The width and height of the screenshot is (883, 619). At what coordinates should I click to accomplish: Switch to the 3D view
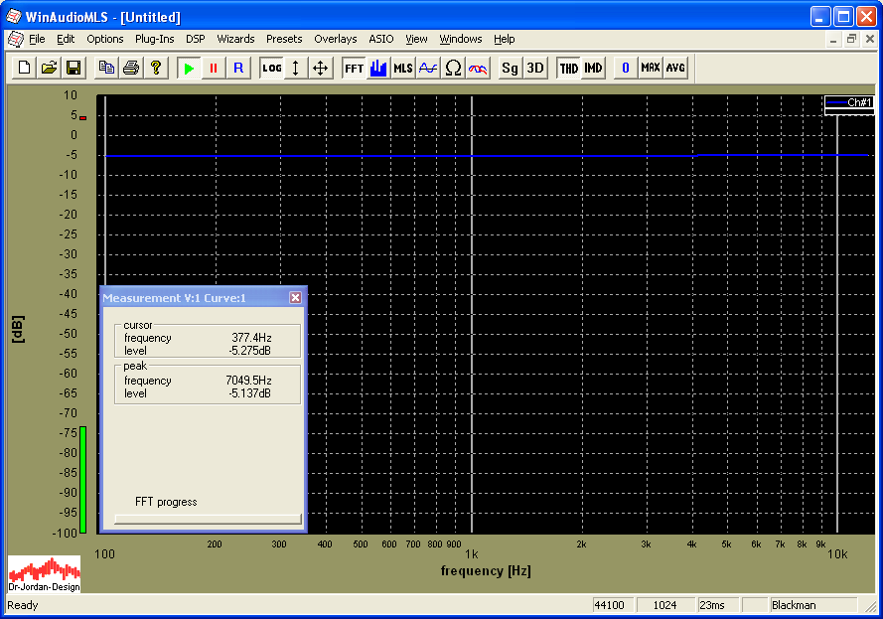click(x=535, y=68)
